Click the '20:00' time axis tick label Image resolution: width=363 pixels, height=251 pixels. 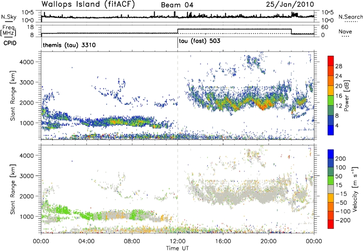pos(268,241)
